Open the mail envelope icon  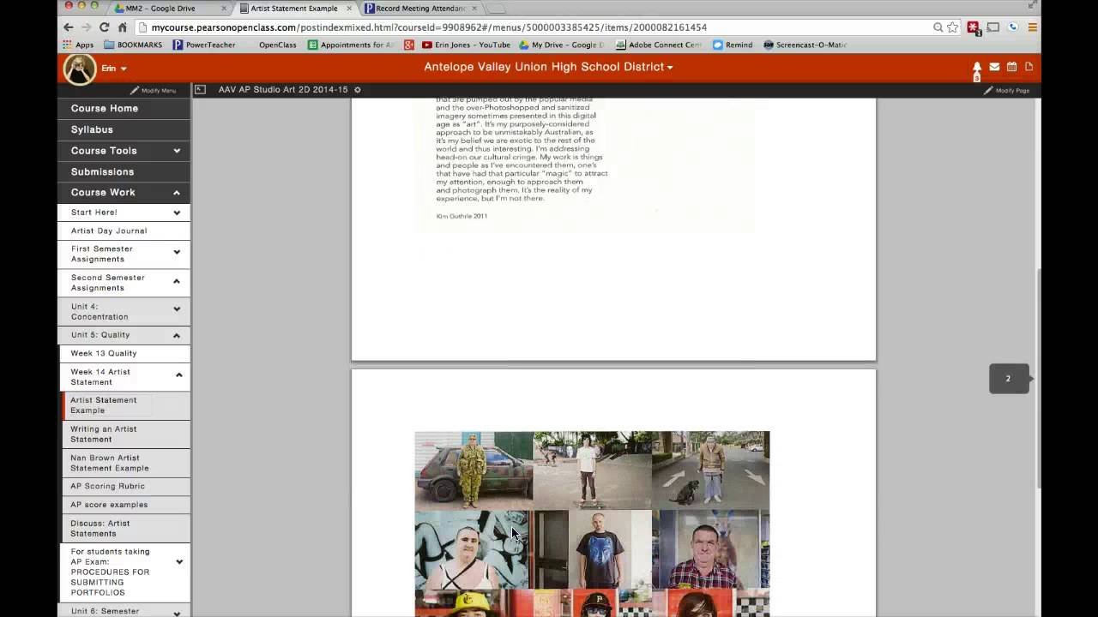tap(994, 67)
